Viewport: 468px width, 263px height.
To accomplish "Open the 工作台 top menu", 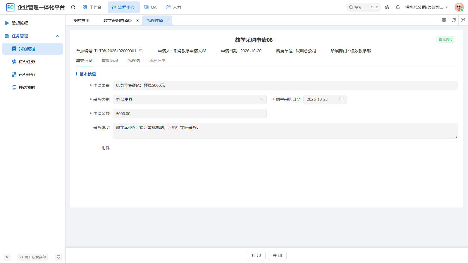I will coord(92,7).
